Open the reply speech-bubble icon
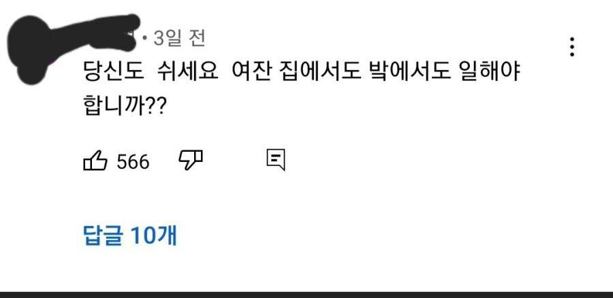Image resolution: width=613 pixels, height=298 pixels. point(276,160)
